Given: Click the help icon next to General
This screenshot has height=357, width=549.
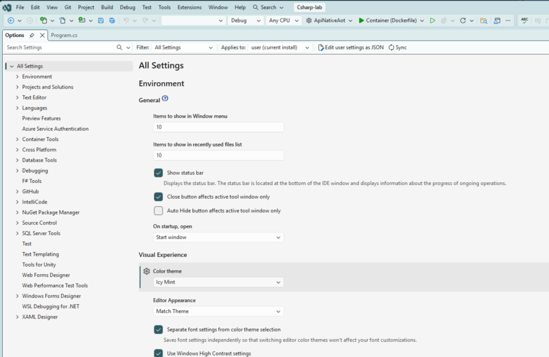Looking at the screenshot, I should (165, 99).
